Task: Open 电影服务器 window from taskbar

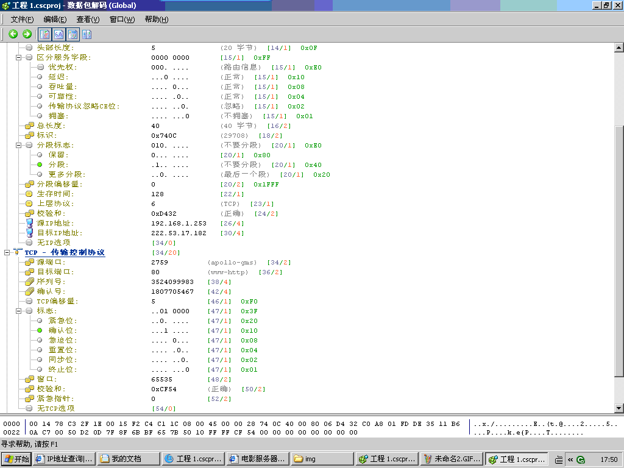Action: 260,459
